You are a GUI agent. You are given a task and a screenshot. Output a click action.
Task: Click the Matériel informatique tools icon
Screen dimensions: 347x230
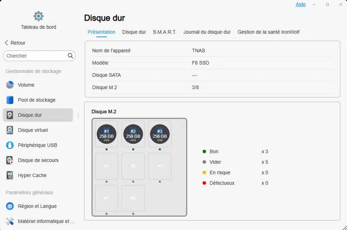point(10,221)
